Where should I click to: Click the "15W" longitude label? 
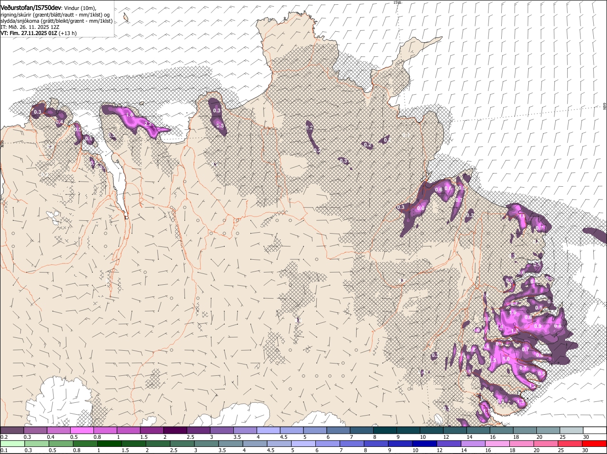click(397, 2)
